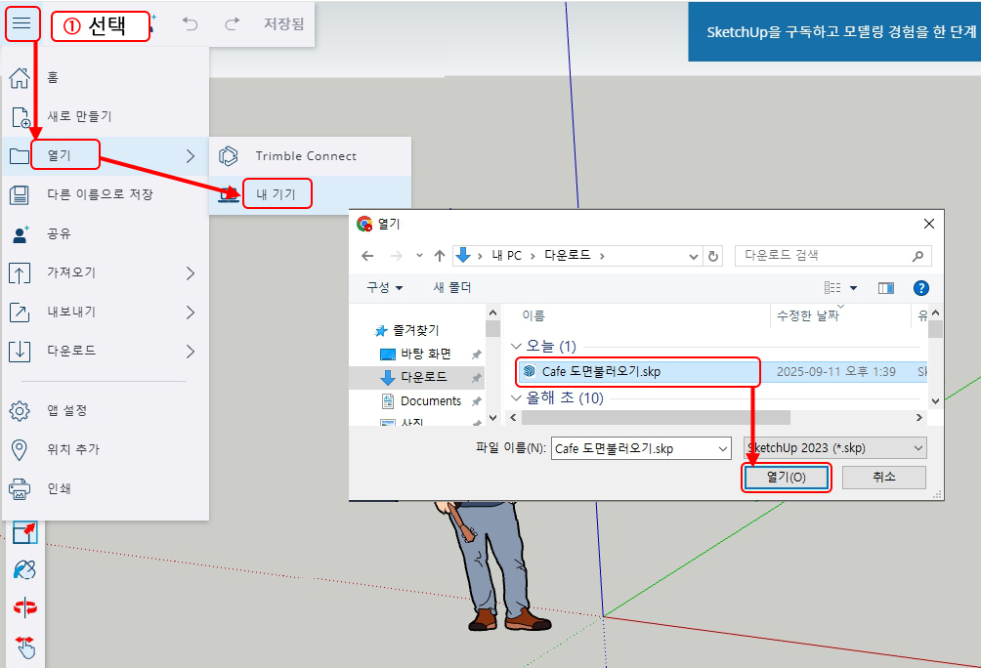Image resolution: width=981 pixels, height=668 pixels.
Task: Click the floppy disk save-as icon
Action: (20, 194)
